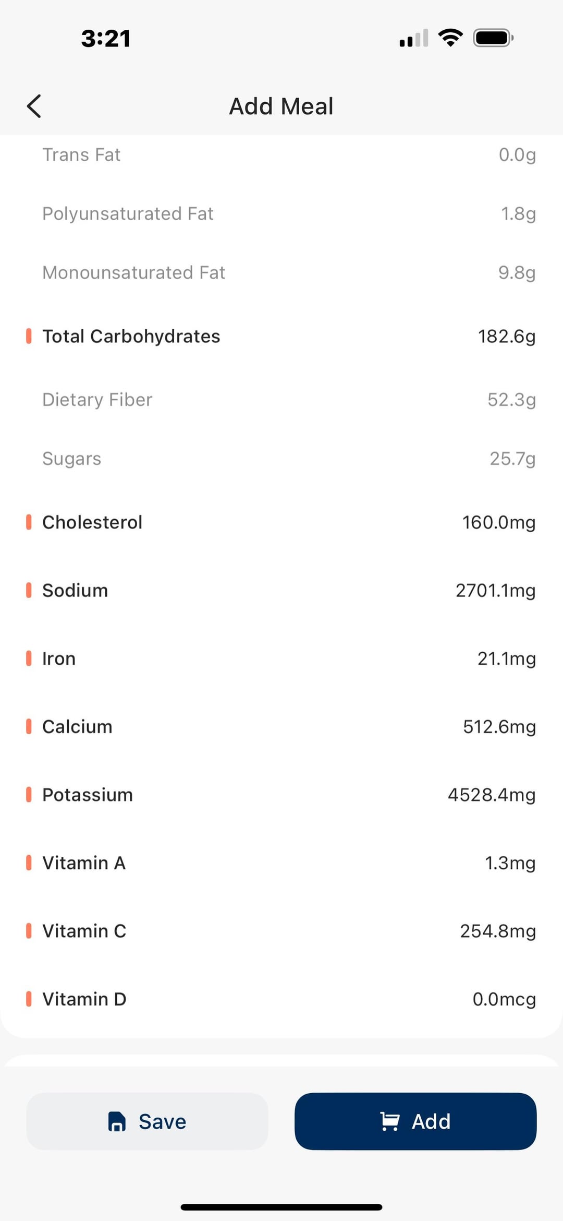
Task: Tap the floppy disk icon on Save
Action: (117, 1121)
